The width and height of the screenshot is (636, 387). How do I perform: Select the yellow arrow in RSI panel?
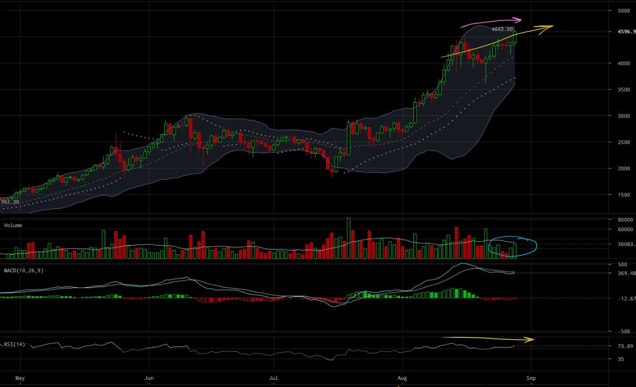487,339
